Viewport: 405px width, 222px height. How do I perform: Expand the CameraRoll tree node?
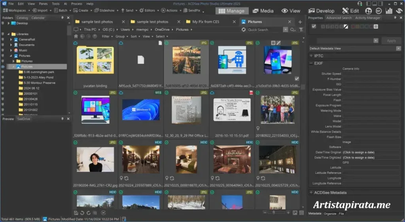coord(11,40)
